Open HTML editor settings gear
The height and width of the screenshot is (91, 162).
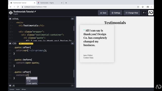click(x=10, y=19)
